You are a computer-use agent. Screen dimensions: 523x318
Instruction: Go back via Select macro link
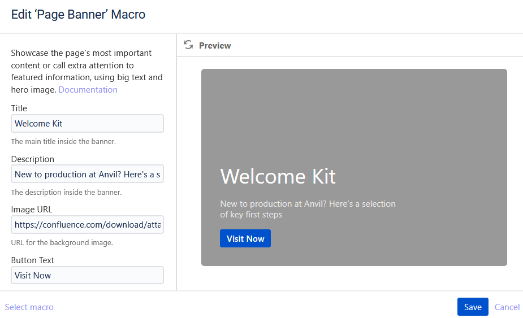[x=29, y=307]
